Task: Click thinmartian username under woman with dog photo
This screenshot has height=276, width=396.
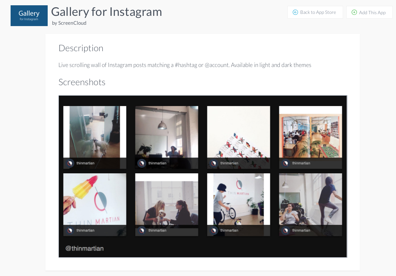Action: [157, 230]
